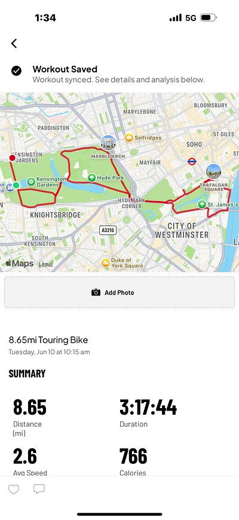This screenshot has width=239, height=520.
Task: Tap the St. James's Park marker
Action: click(x=202, y=204)
